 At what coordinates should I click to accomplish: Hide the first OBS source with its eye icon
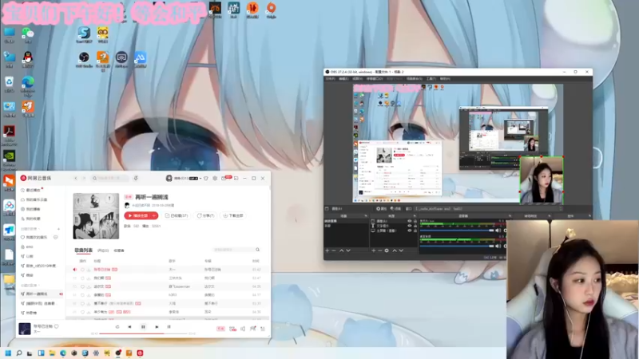pyautogui.click(x=410, y=221)
